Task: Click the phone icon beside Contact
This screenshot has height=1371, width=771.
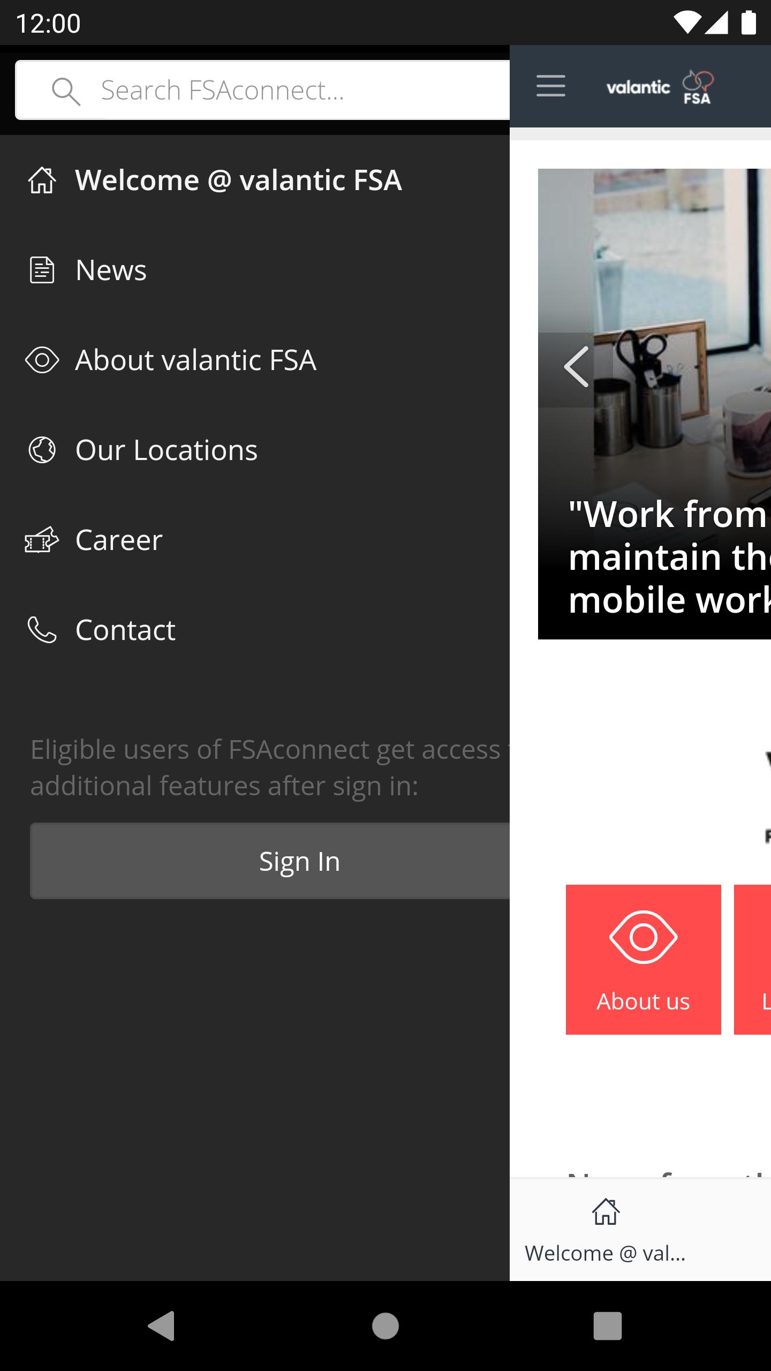Action: tap(42, 629)
